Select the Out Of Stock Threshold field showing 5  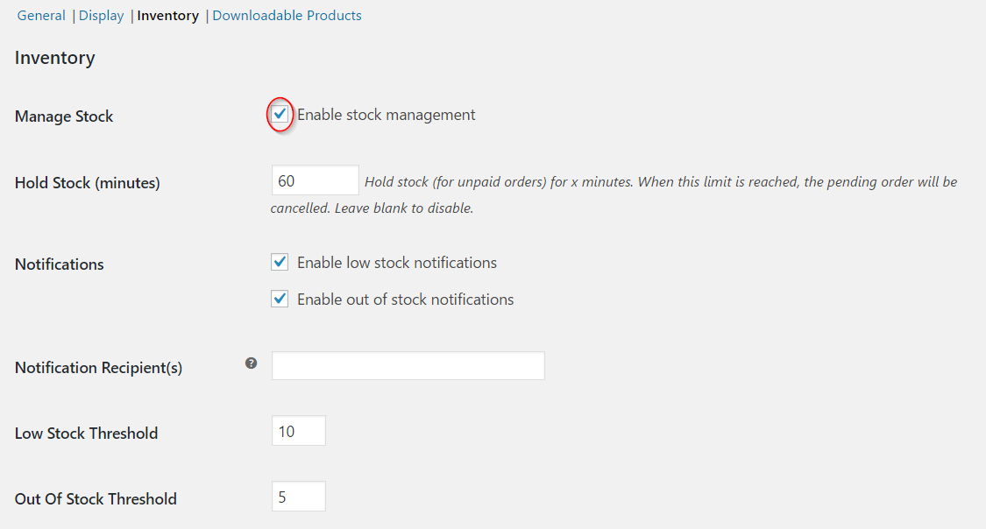299,497
